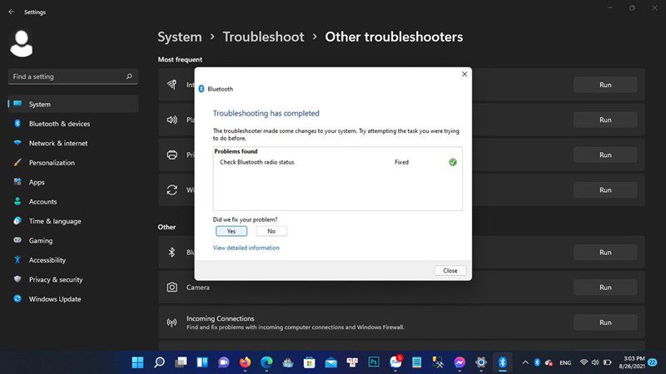Open clock and date flyout
This screenshot has width=666, height=374.
coord(632,362)
